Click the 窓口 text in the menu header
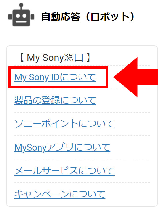 (x=73, y=58)
